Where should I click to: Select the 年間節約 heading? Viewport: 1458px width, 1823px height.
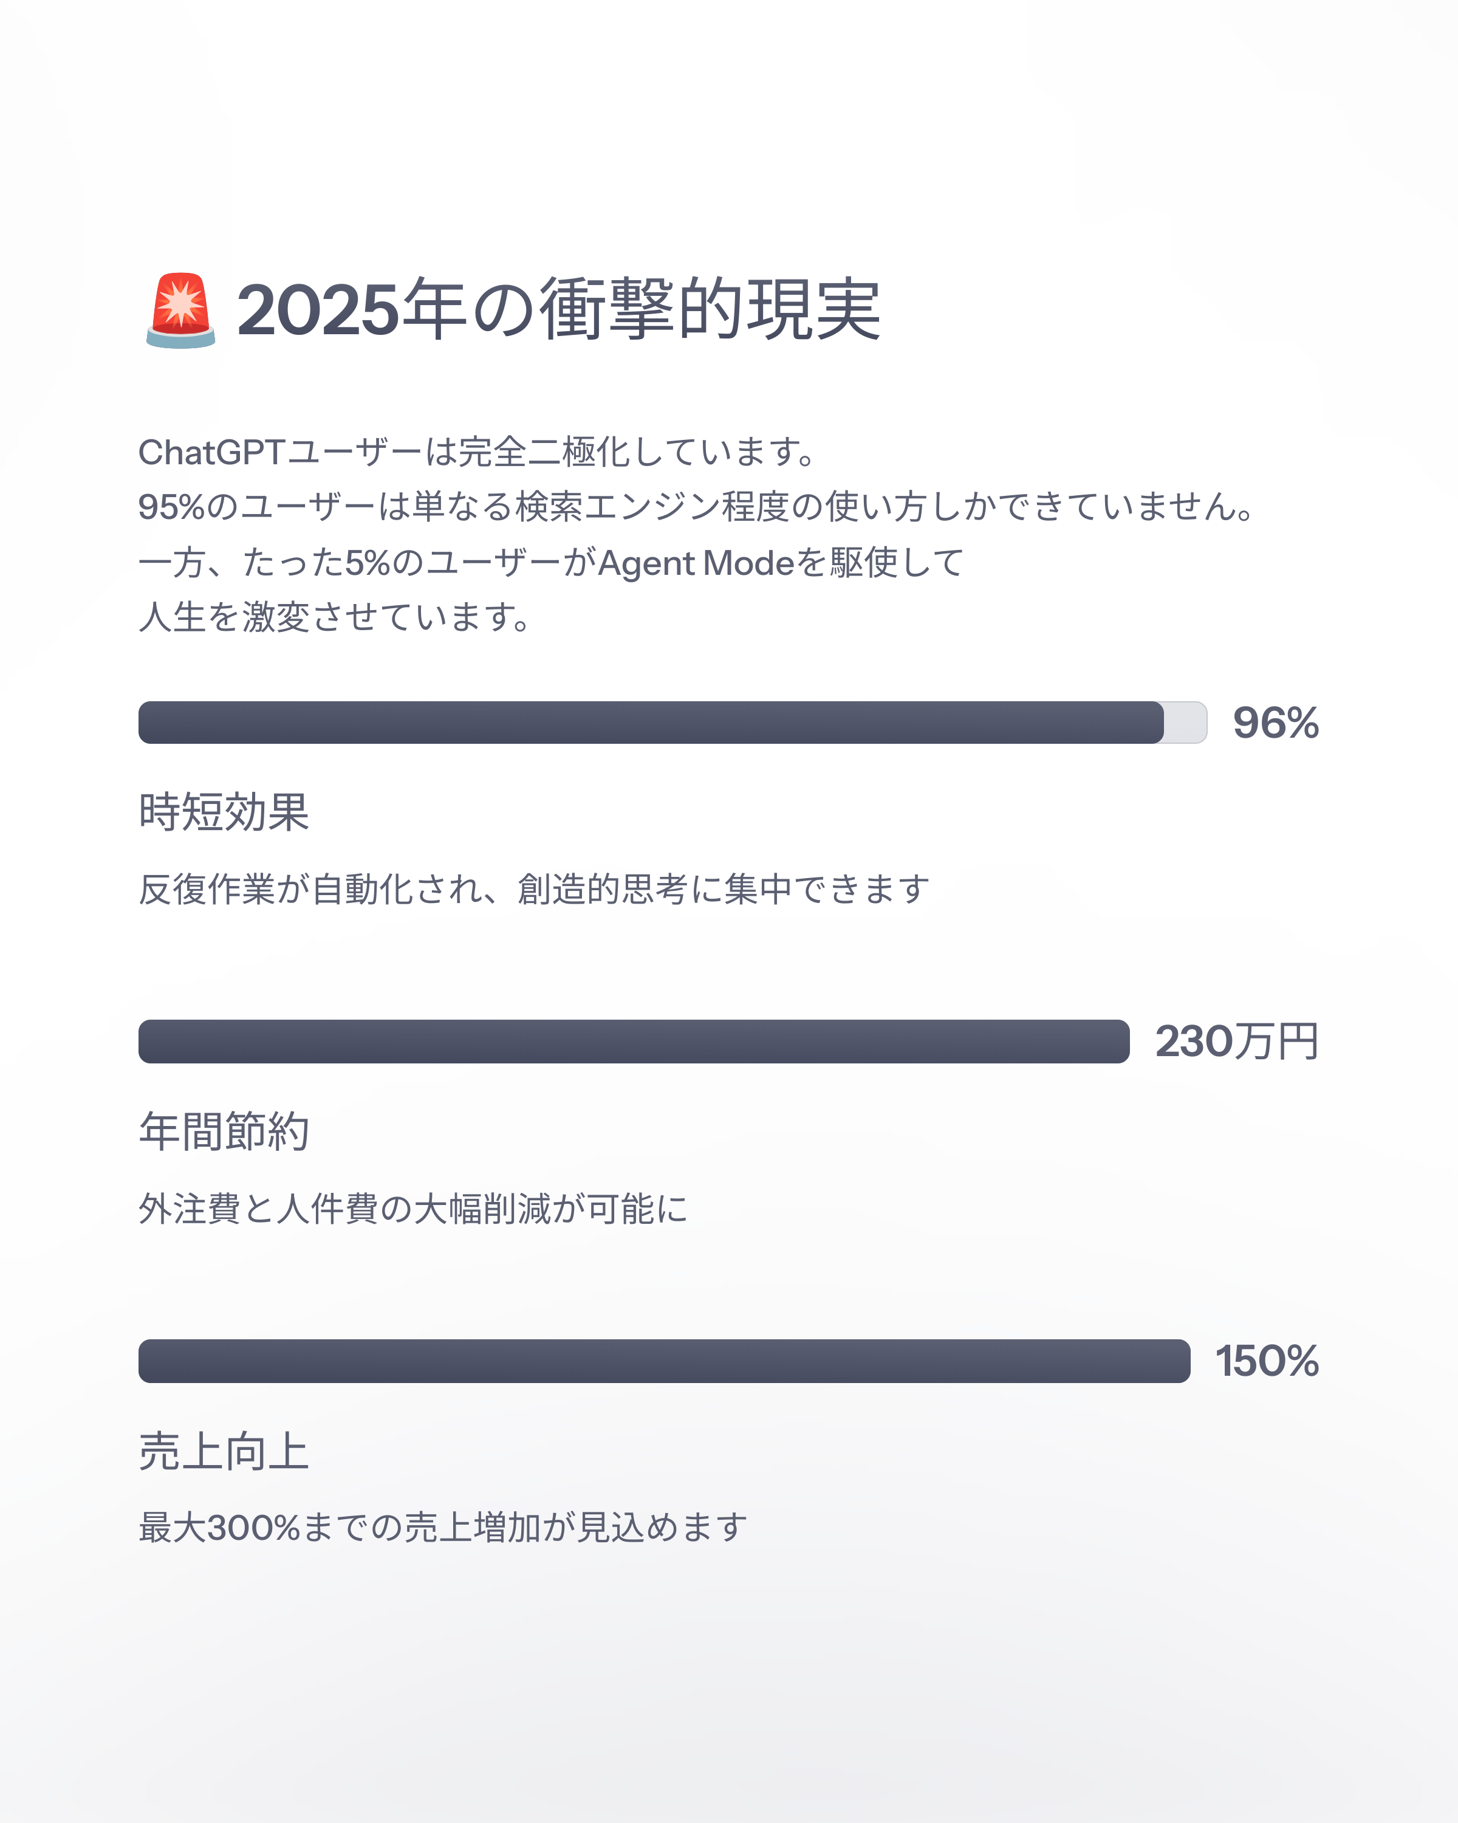(224, 1131)
